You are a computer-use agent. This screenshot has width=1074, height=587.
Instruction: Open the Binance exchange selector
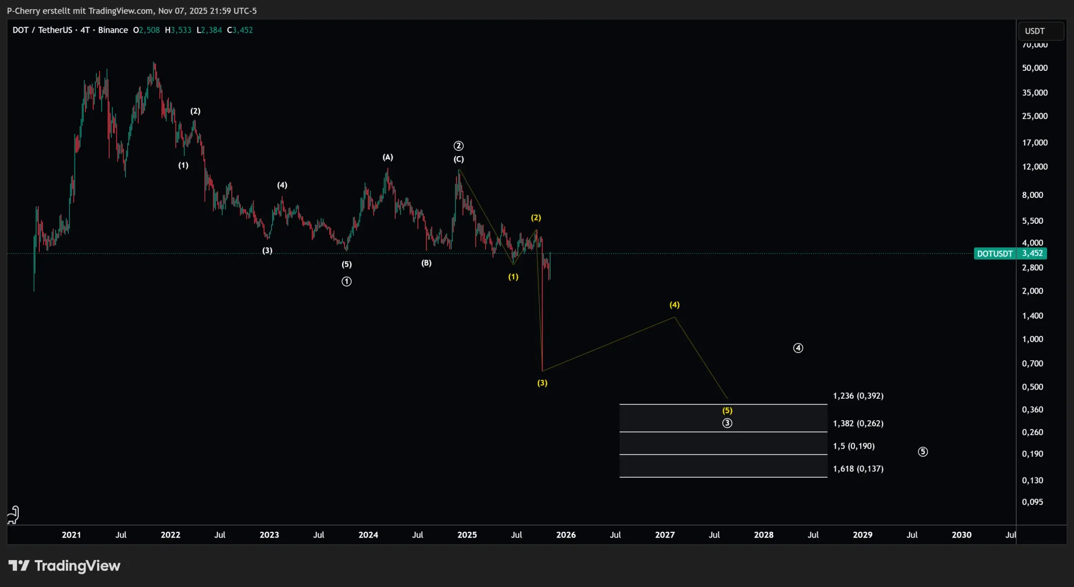tap(113, 30)
